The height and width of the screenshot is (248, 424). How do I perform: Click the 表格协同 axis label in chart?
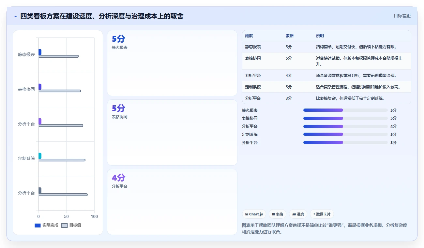tap(26, 90)
